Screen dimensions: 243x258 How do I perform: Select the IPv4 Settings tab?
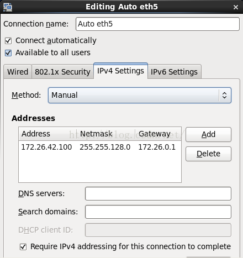coord(120,71)
